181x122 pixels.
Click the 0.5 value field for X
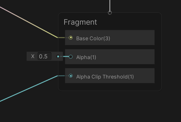(44, 56)
